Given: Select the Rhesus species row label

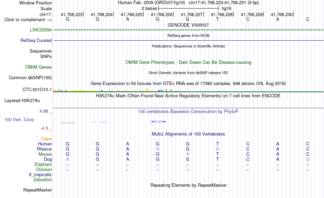Looking at the screenshot, I should [x=44, y=149].
